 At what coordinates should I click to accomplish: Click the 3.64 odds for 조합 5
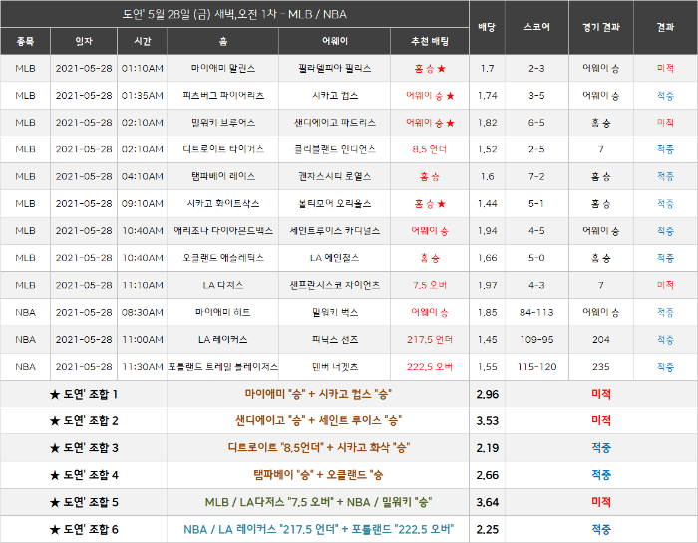pos(487,502)
